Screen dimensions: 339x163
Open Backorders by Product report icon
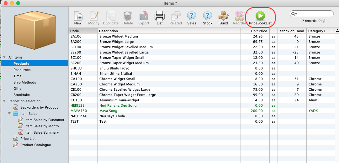tap(15, 107)
